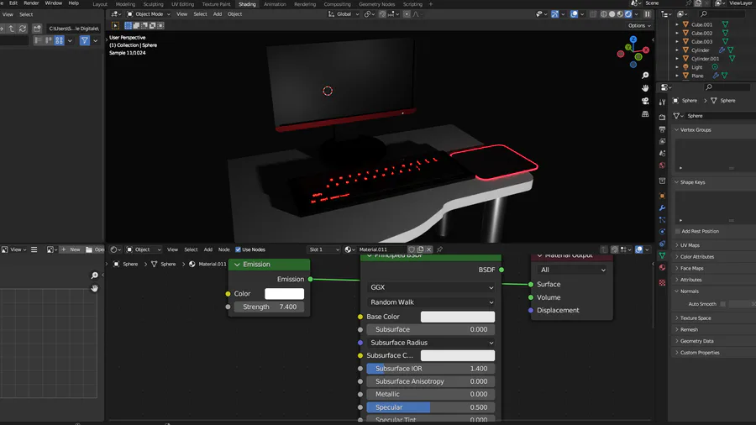
Task: Open the Texture properties tab
Action: [x=662, y=283]
